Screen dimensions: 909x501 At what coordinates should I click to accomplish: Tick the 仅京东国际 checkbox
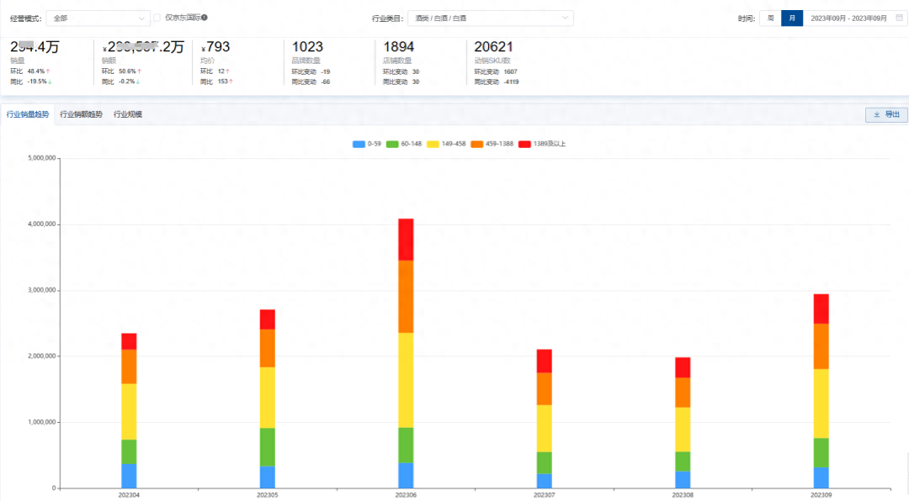coord(157,18)
